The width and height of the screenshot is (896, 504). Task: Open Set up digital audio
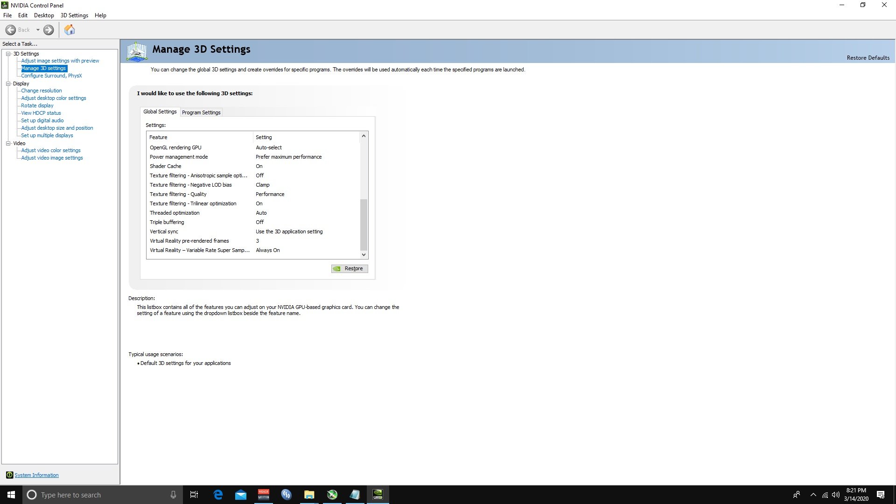tap(42, 120)
